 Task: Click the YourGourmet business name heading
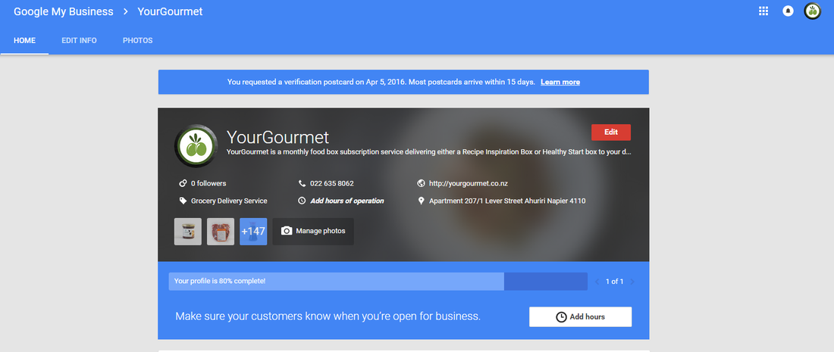point(277,137)
